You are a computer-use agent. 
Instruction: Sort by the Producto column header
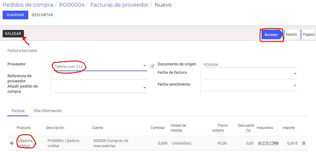pyautogui.click(x=24, y=128)
